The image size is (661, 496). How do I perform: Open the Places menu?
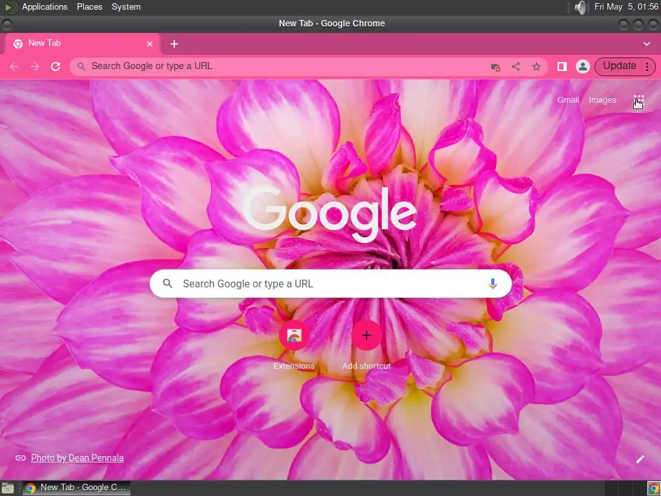pos(89,6)
